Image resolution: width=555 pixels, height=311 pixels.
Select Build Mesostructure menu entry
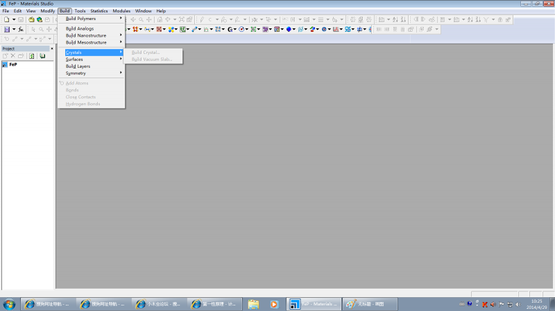pos(92,42)
